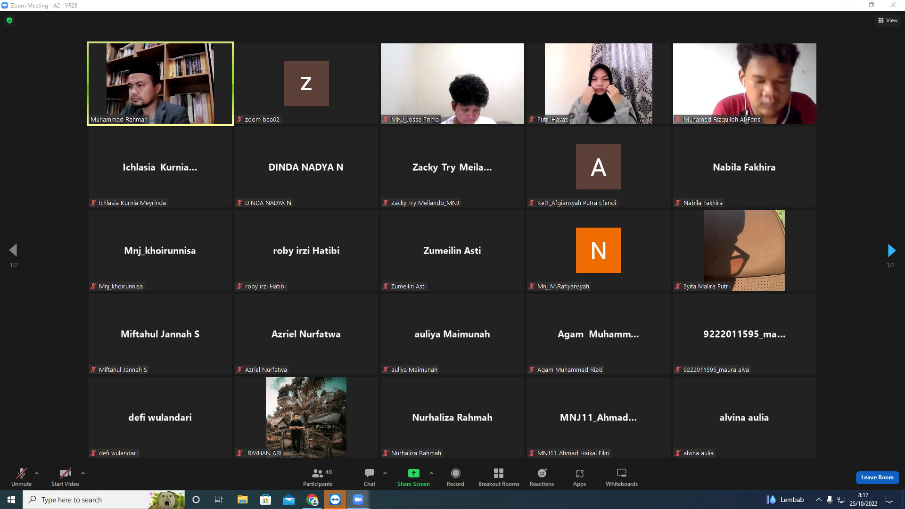905x509 pixels.
Task: Click the 9222011595_maura alya name label
Action: (716, 370)
